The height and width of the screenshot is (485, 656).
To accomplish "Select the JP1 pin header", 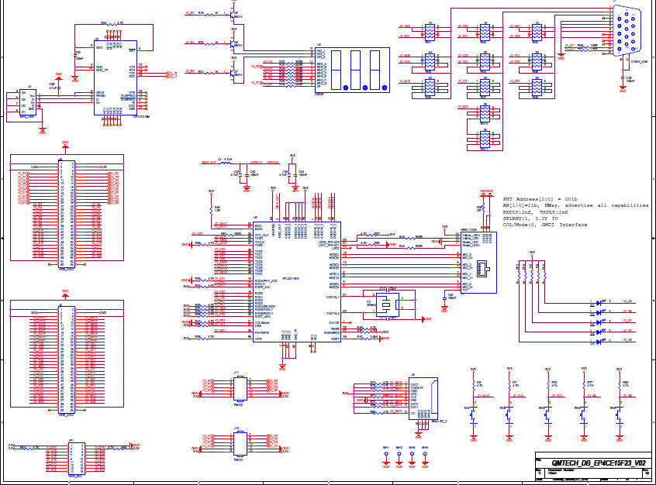I will click(x=77, y=459).
